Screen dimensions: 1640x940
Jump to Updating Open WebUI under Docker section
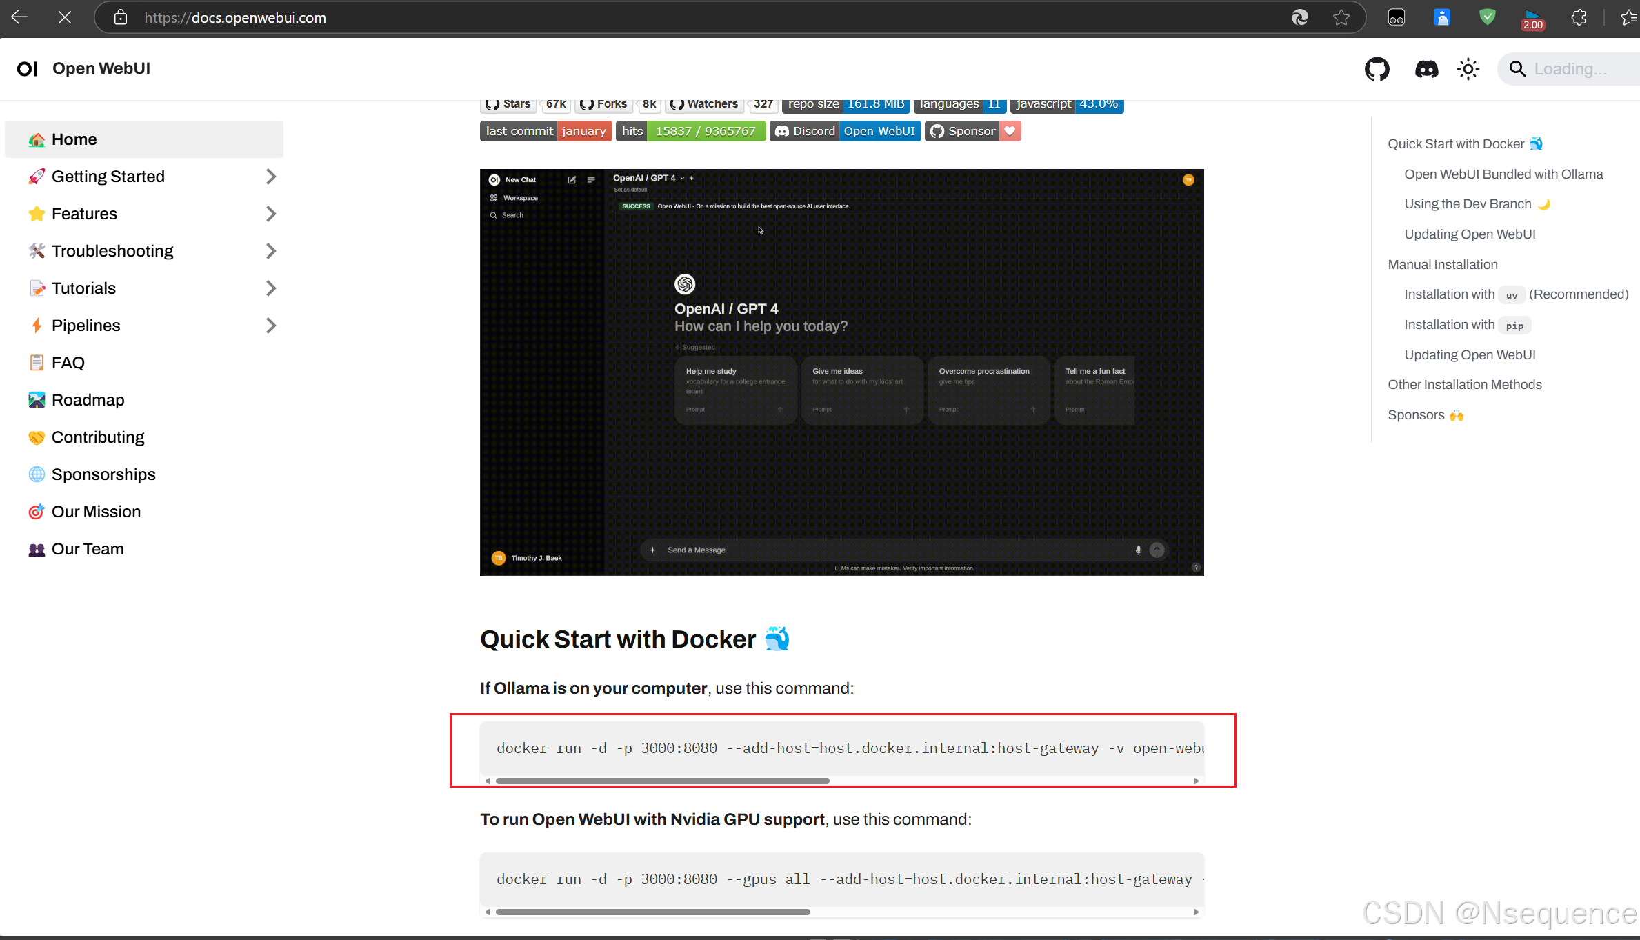point(1469,234)
